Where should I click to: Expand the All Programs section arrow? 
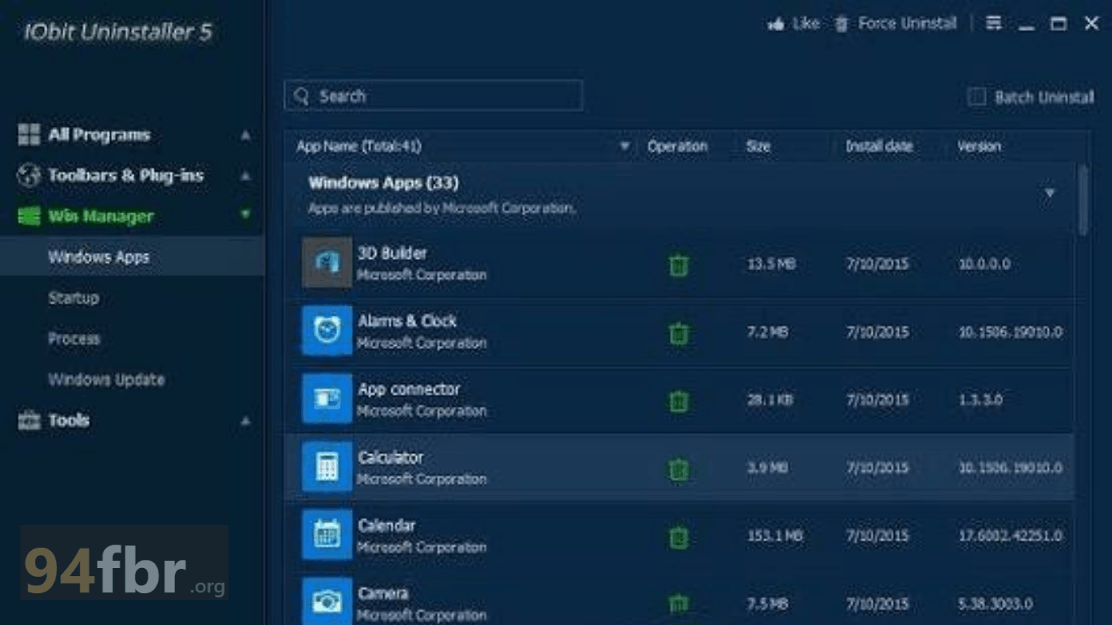click(245, 135)
